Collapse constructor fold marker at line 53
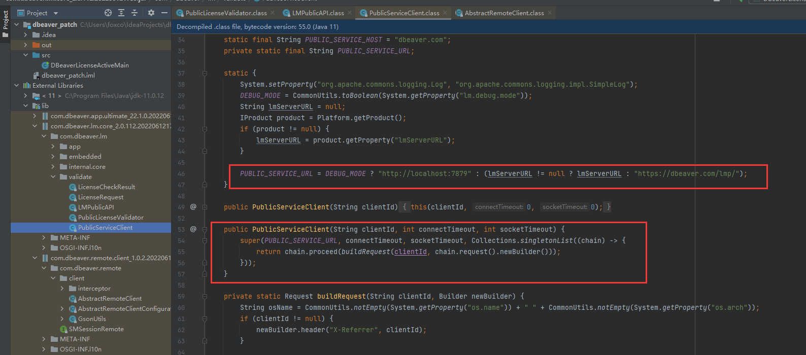The image size is (806, 355). [205, 229]
